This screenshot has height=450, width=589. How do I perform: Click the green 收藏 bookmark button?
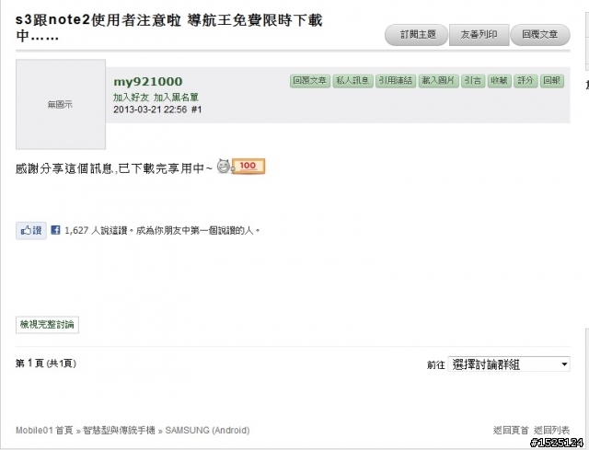click(499, 81)
